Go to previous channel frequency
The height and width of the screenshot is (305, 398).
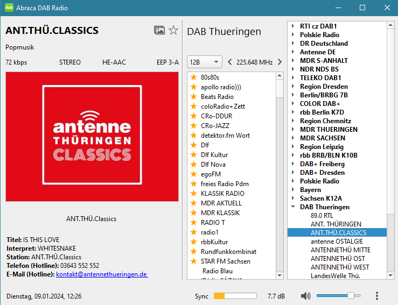[230, 62]
